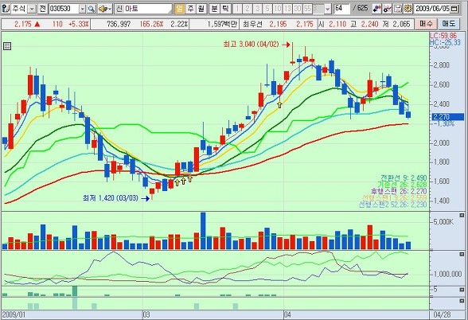Switch to weekly (주) chart period
This screenshot has height=320, width=468.
point(190,9)
